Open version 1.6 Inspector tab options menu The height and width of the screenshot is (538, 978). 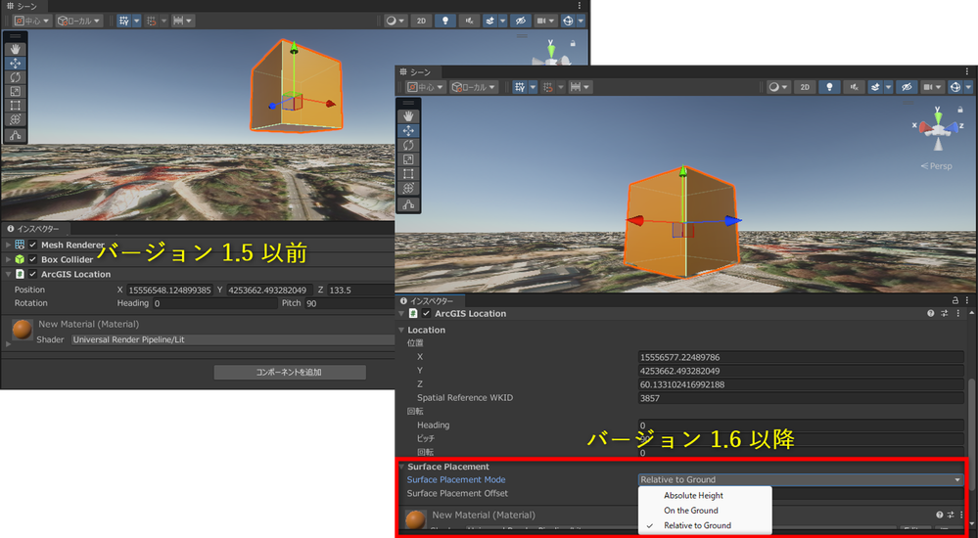click(967, 300)
